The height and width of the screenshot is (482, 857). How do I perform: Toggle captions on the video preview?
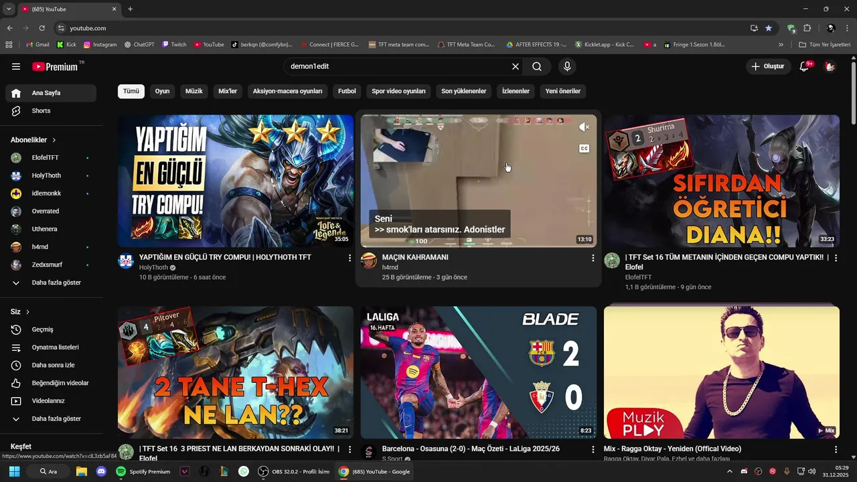pos(585,149)
